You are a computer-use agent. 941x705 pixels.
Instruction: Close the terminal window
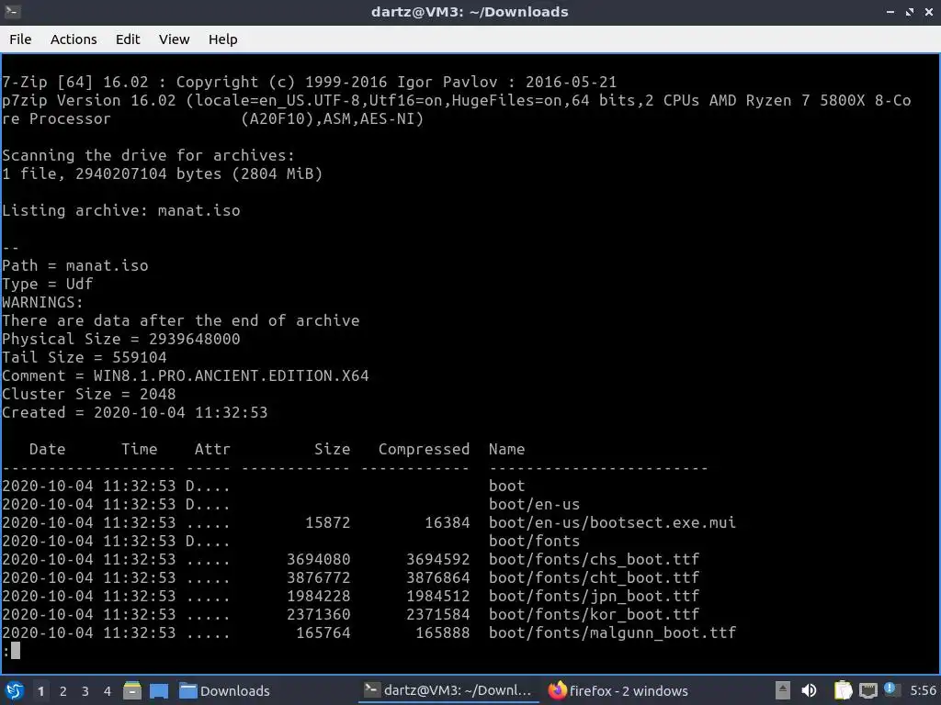928,12
